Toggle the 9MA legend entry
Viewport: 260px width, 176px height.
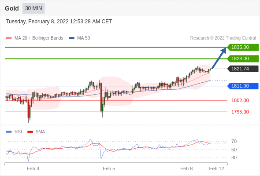pyautogui.click(x=36, y=132)
